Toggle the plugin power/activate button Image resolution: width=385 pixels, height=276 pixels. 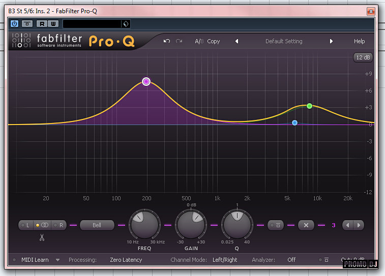14,24
